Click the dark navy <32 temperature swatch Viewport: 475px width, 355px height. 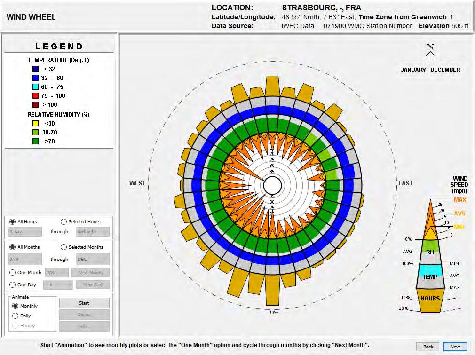35,69
